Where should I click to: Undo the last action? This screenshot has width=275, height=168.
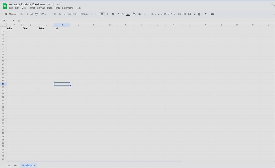[x=22, y=14]
